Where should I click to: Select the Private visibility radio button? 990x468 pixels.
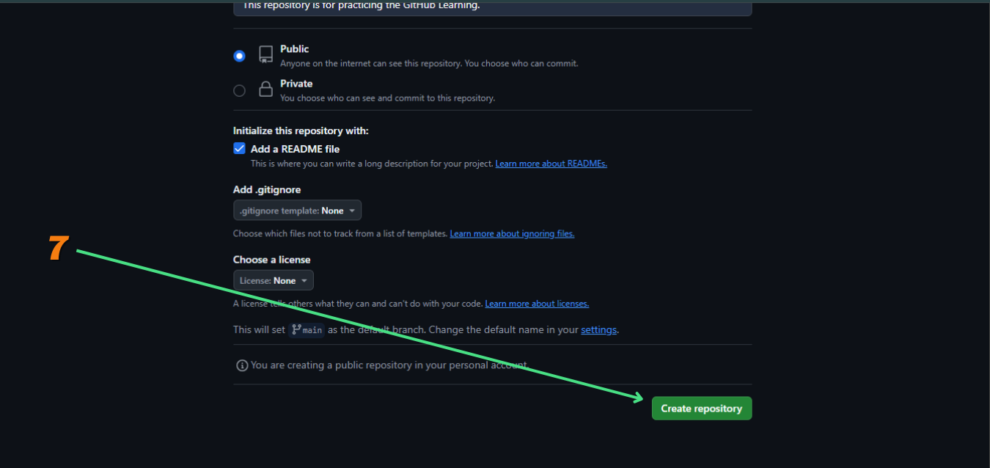(239, 91)
